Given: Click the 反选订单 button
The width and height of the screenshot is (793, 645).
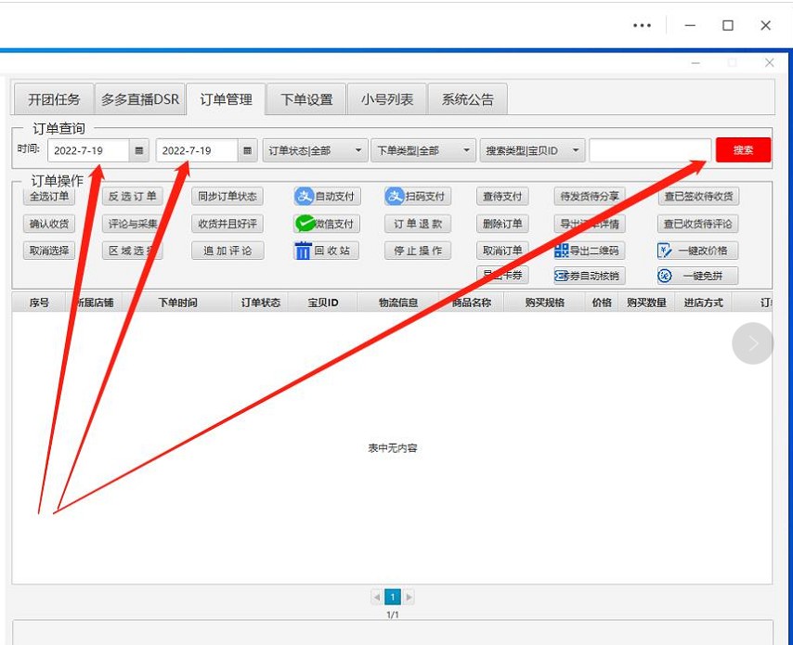Looking at the screenshot, I should 133,196.
